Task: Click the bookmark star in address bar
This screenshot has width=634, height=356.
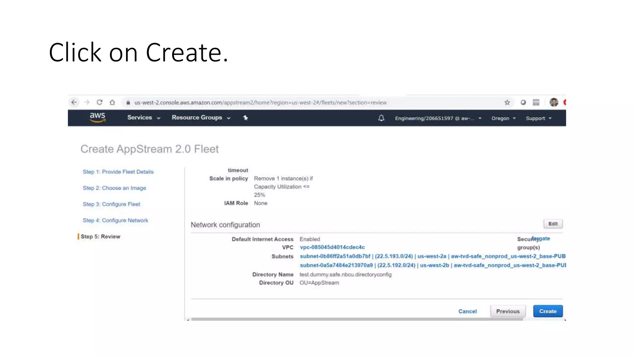Action: 507,102
